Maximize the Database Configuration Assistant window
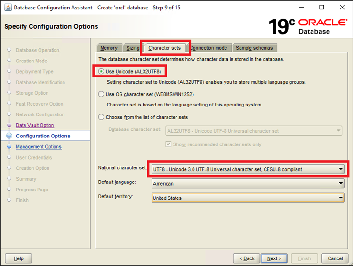 coord(321,7)
